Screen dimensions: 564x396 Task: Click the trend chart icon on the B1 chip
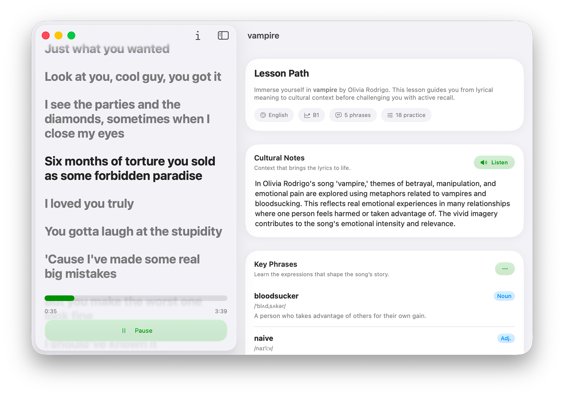307,115
